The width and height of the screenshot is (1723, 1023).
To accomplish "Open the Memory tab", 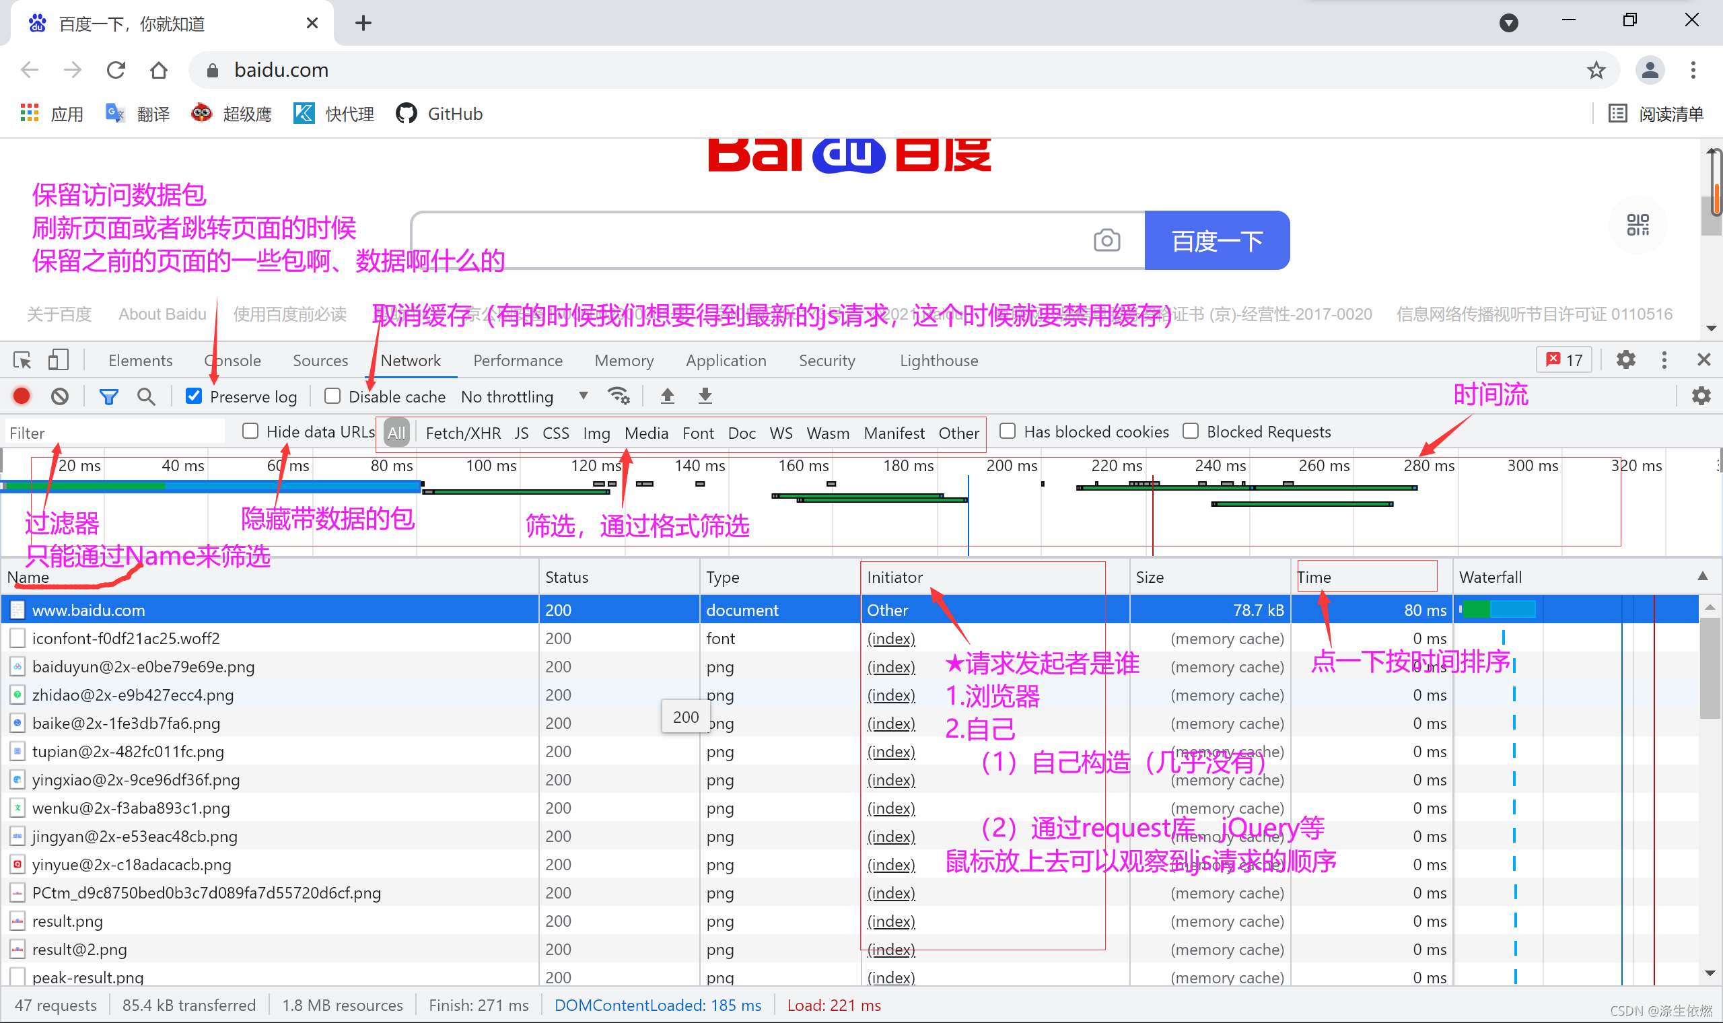I will click(625, 361).
